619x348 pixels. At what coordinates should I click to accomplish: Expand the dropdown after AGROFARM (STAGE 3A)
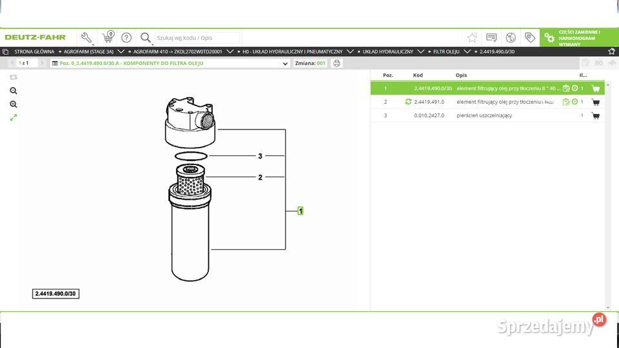(121, 51)
